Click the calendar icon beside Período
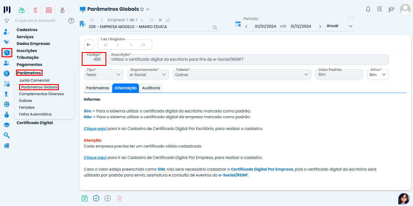The width and height of the screenshot is (413, 206). 238,24
